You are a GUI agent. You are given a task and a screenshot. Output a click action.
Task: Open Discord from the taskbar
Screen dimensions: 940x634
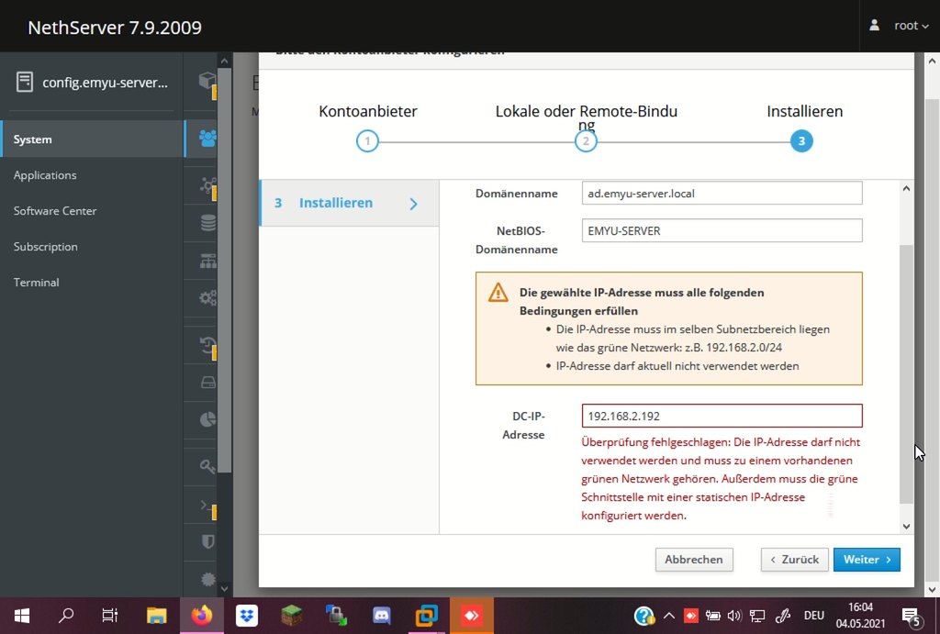pos(381,616)
